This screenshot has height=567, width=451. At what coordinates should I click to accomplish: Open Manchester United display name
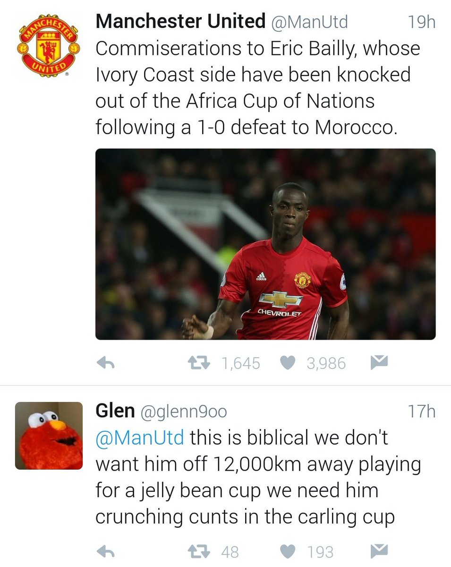tap(180, 21)
